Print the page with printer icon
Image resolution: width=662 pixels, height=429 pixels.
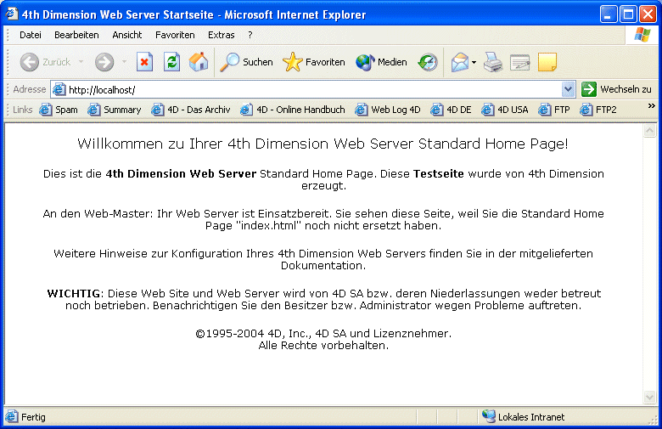(493, 62)
